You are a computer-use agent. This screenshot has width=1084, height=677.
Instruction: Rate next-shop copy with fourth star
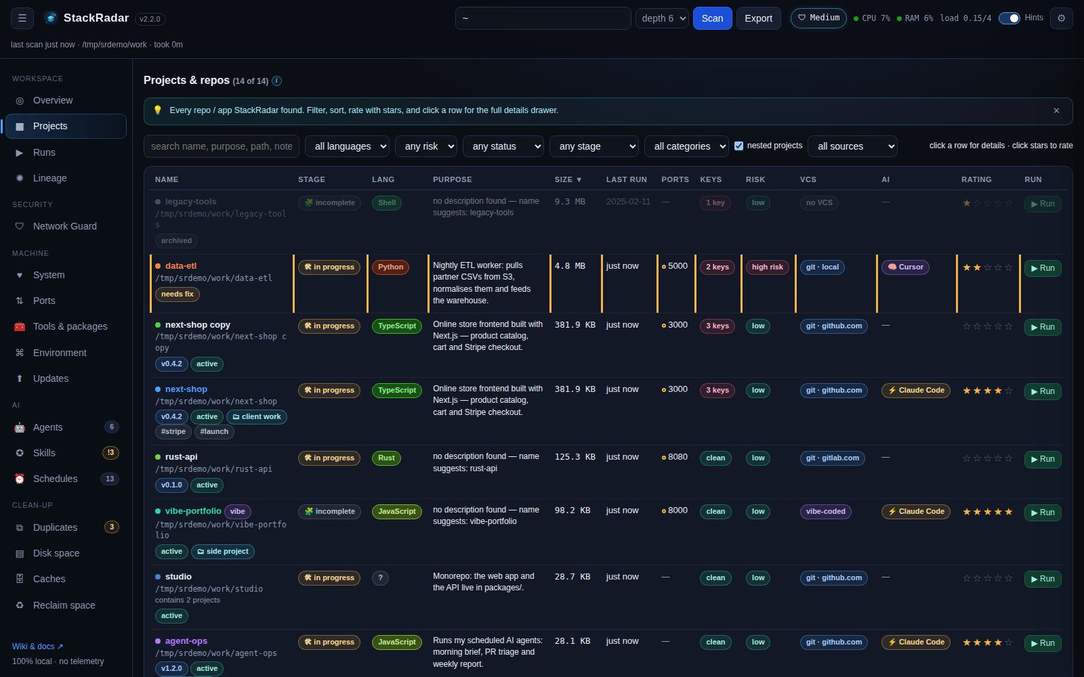[x=999, y=326]
